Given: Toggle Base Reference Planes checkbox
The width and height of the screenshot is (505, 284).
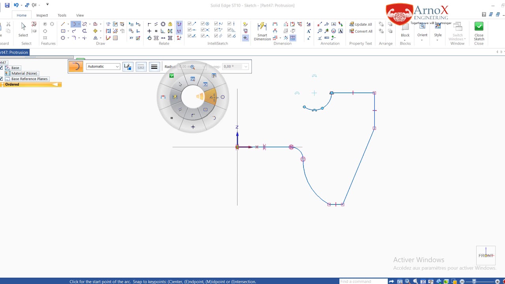Looking at the screenshot, I should 1,79.
